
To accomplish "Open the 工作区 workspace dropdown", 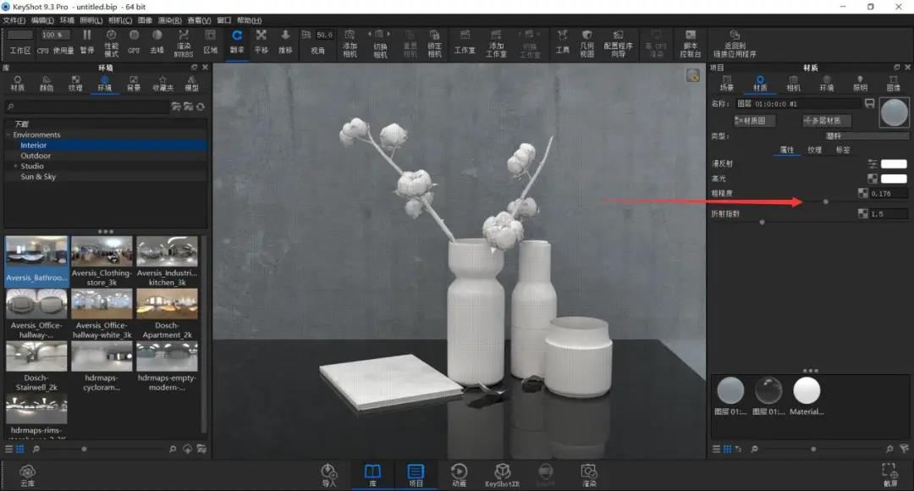I will pos(20,35).
